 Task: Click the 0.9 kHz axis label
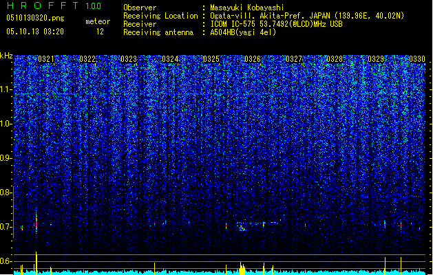pyautogui.click(x=6, y=158)
